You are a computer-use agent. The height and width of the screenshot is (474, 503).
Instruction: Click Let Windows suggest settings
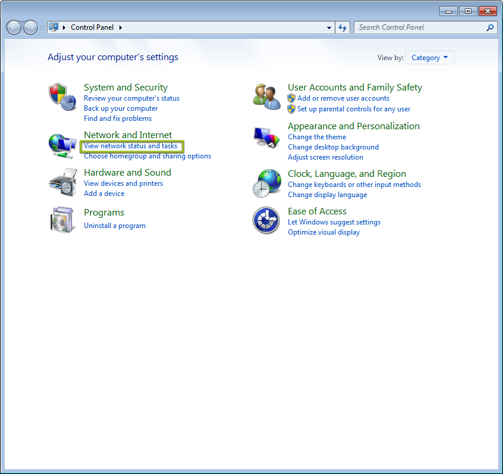[x=334, y=222]
